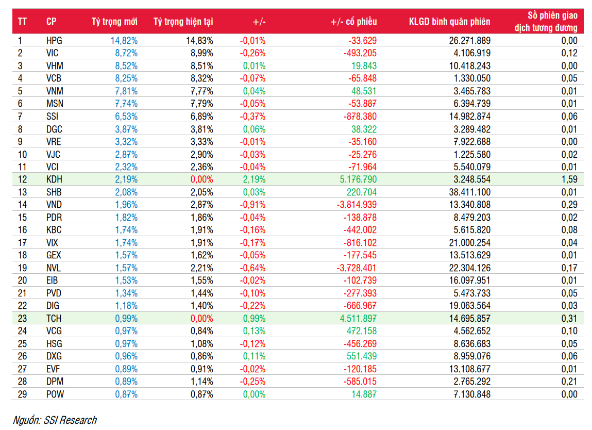Click the "+/- cổ phiếu" column header
Screen dimensions: 592x430
click(x=353, y=22)
